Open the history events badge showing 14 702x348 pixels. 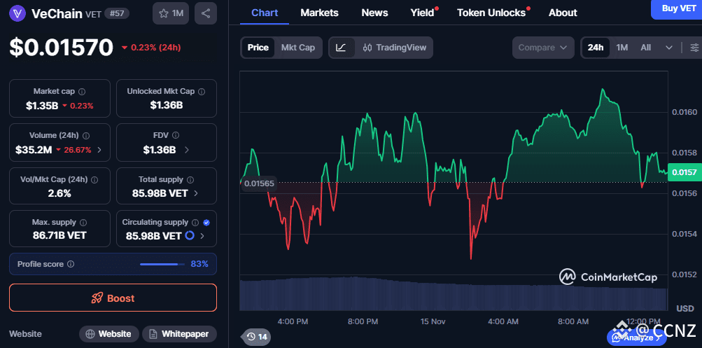click(x=257, y=337)
